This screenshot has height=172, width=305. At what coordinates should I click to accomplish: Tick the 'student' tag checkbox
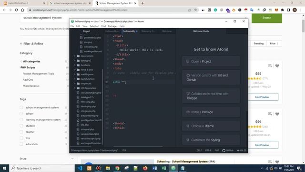point(21,126)
